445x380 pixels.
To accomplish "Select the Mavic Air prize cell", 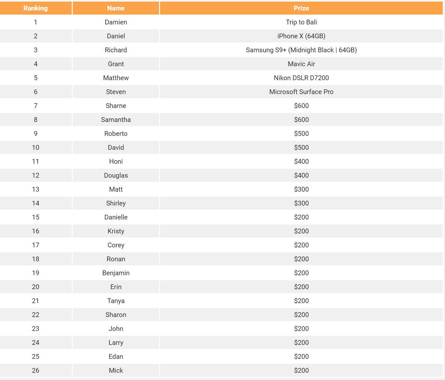I will (301, 64).
